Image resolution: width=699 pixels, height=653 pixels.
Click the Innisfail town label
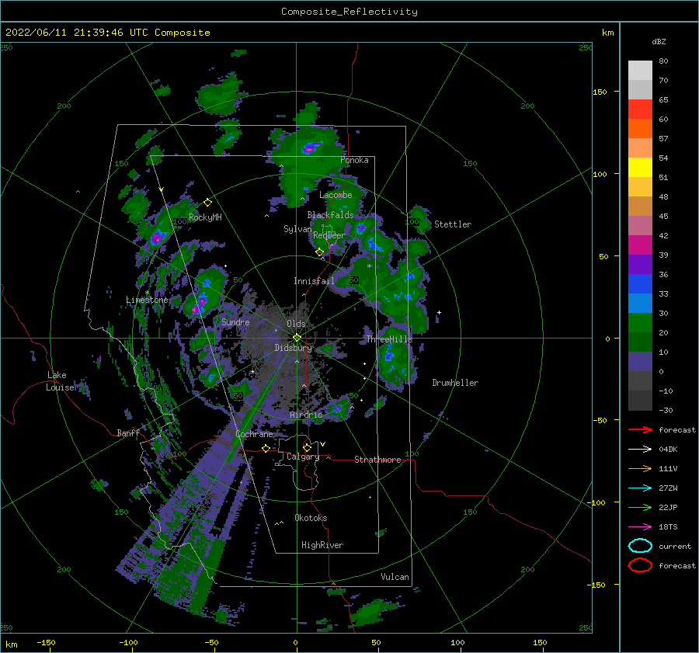point(314,281)
